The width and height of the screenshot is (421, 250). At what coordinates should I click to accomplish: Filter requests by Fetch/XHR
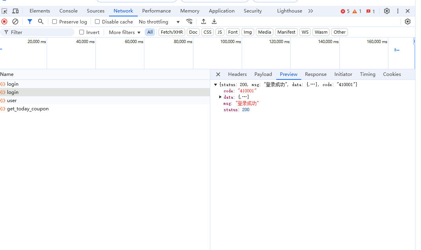pyautogui.click(x=172, y=32)
